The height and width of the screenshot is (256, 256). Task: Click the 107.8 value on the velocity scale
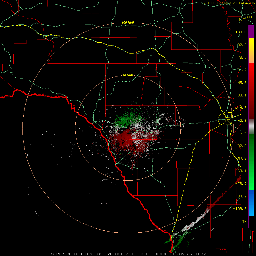(241, 32)
